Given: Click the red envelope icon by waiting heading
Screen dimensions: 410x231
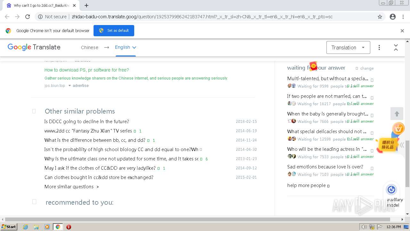Looking at the screenshot, I should click(x=313, y=66).
